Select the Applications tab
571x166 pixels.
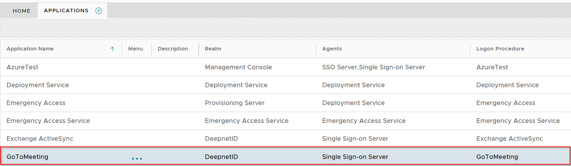(x=66, y=11)
